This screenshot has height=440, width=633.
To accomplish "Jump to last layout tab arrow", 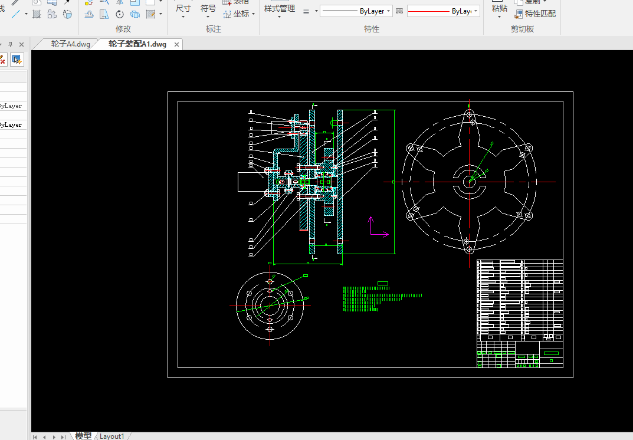I will tap(63, 436).
